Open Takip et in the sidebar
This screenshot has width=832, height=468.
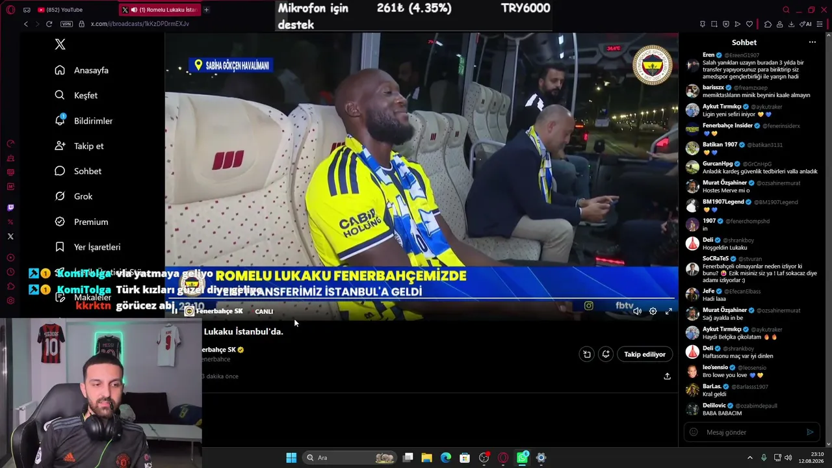79,146
